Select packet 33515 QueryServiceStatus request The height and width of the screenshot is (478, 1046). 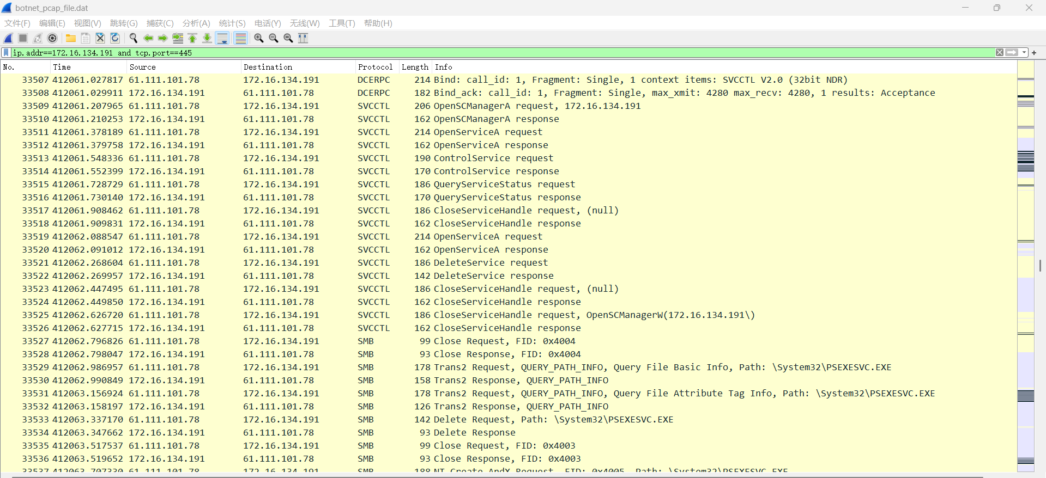point(509,185)
